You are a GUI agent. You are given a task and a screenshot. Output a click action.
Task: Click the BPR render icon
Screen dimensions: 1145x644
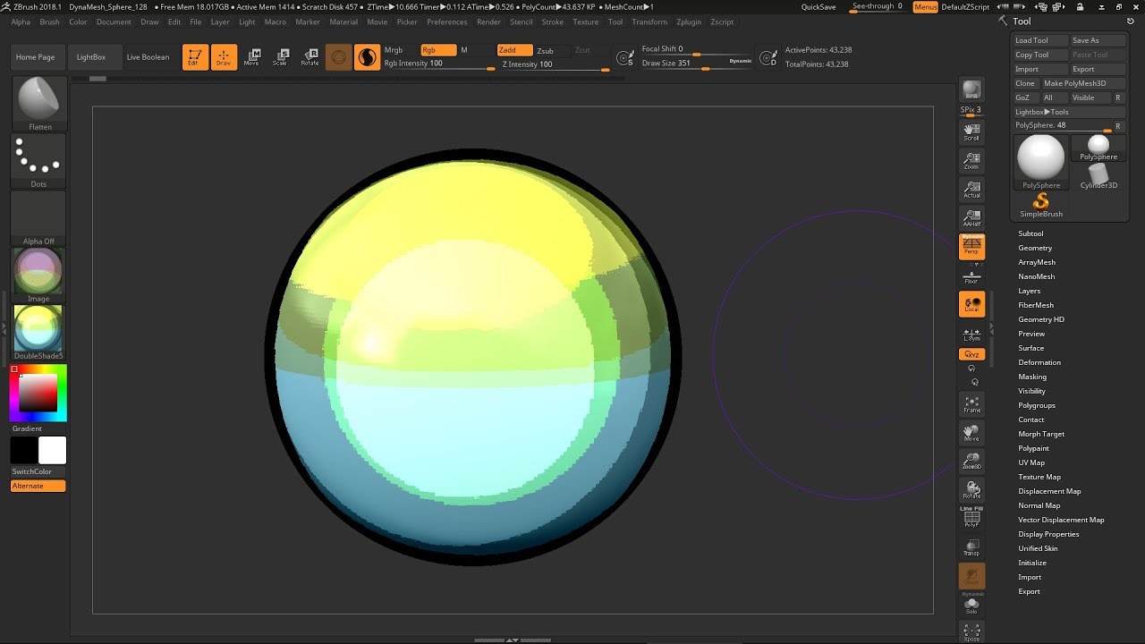tap(971, 90)
